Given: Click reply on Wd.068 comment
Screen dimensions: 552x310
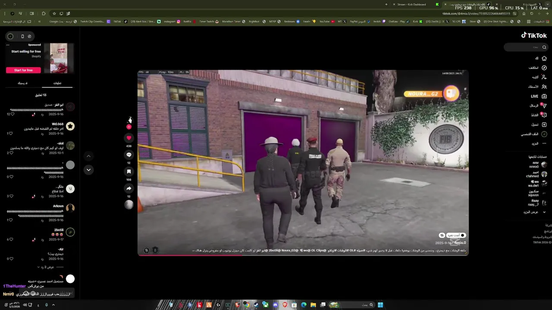Looking at the screenshot, I should 42,133.
